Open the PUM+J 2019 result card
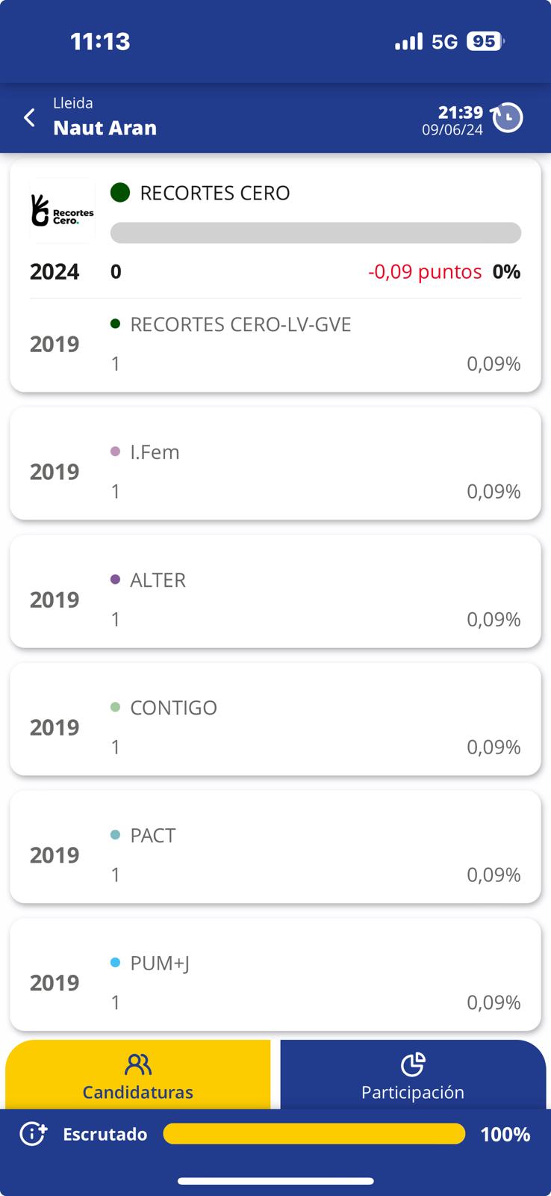 275,982
